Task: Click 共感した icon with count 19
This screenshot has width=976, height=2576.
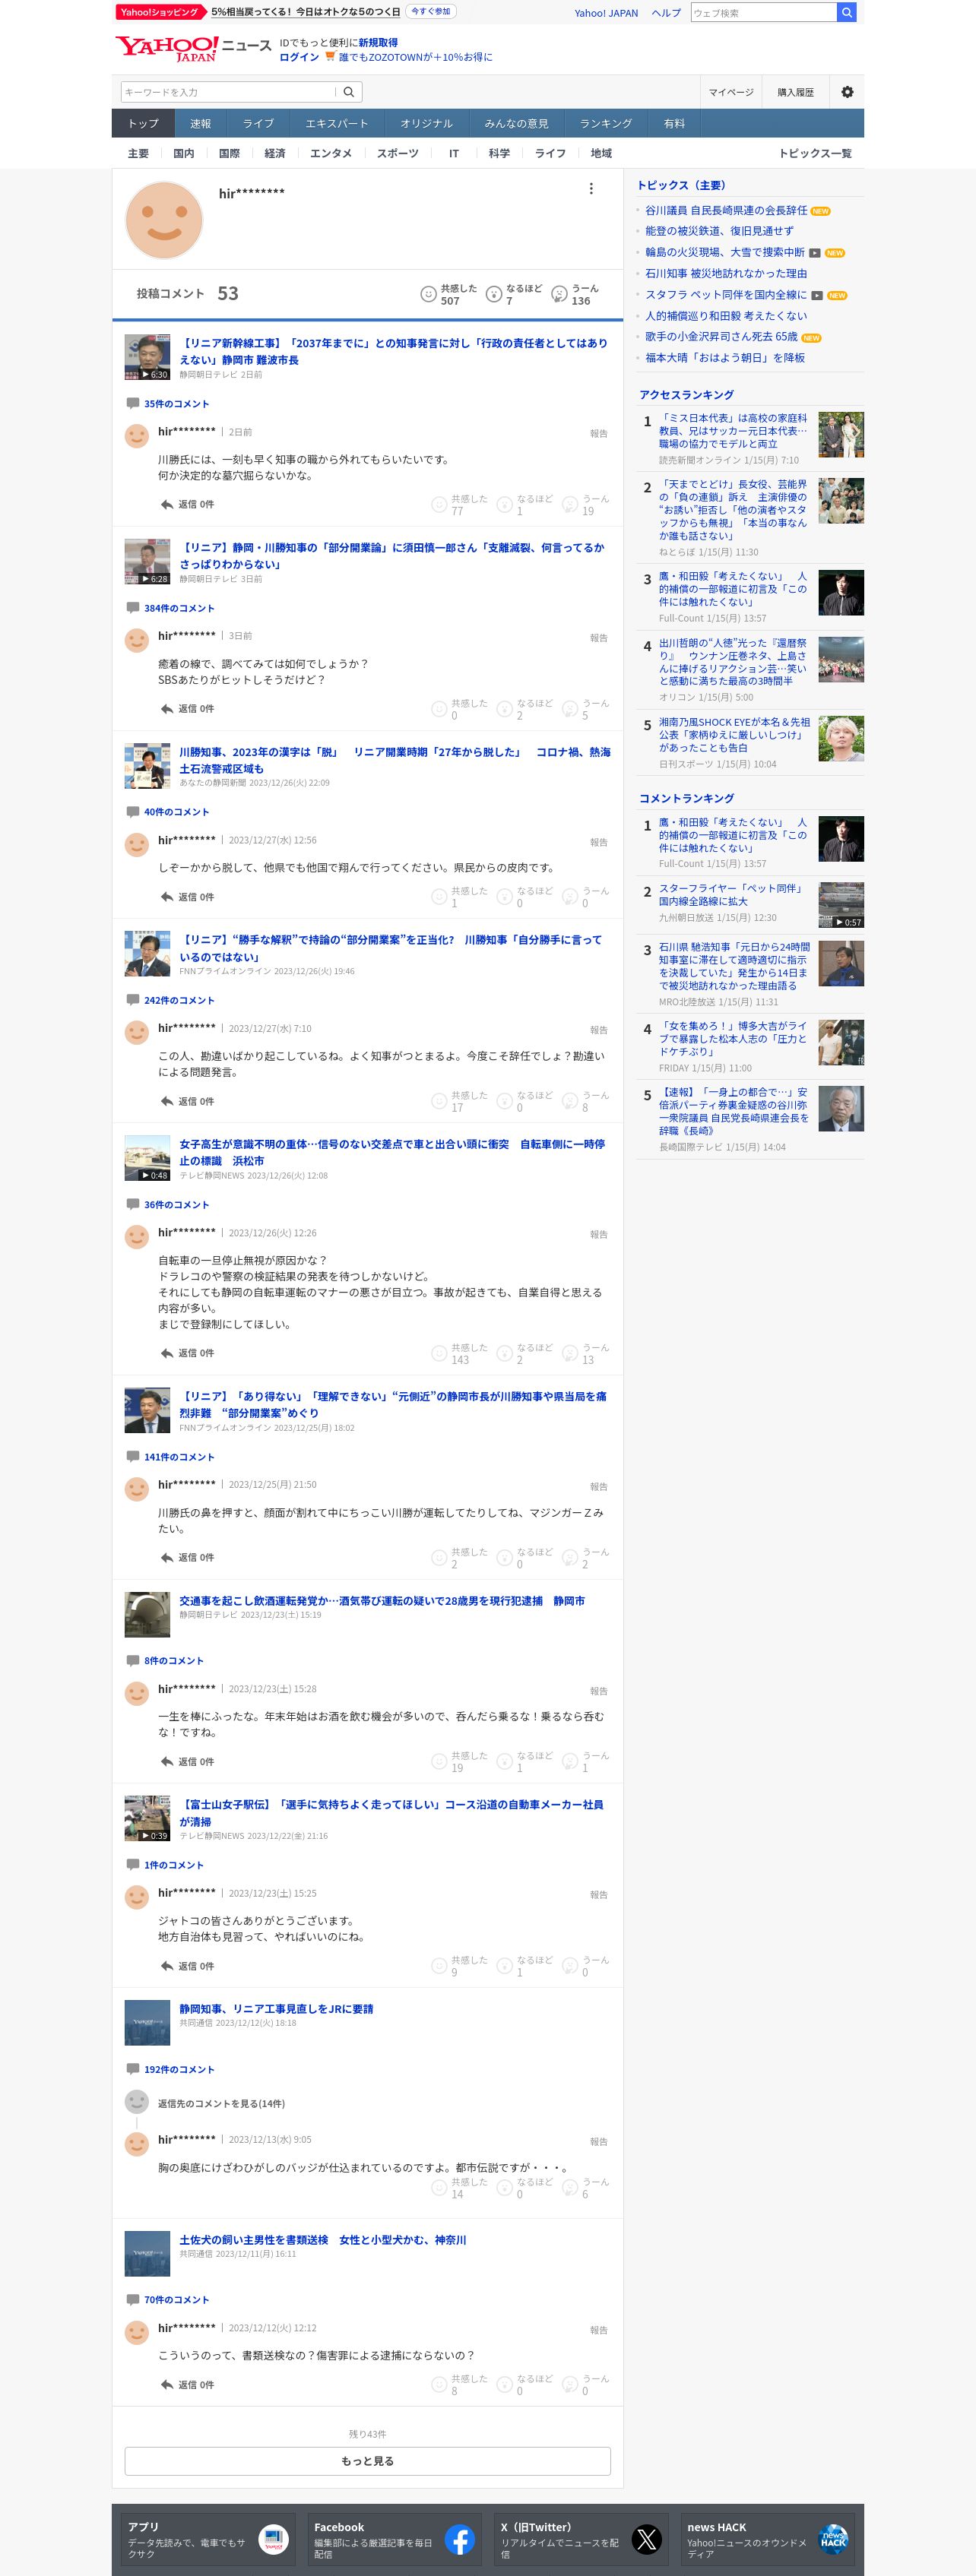Action: click(438, 1761)
